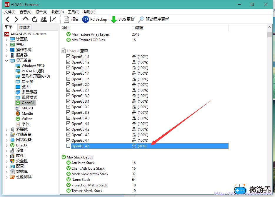
Task: Open the 查看(V) menu
Action: 25,12
